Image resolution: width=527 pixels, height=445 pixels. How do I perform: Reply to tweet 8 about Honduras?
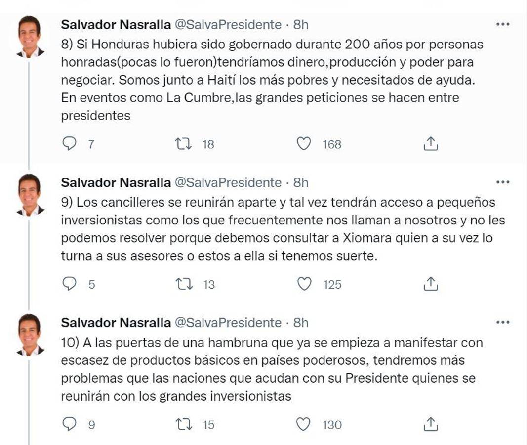pos(71,144)
